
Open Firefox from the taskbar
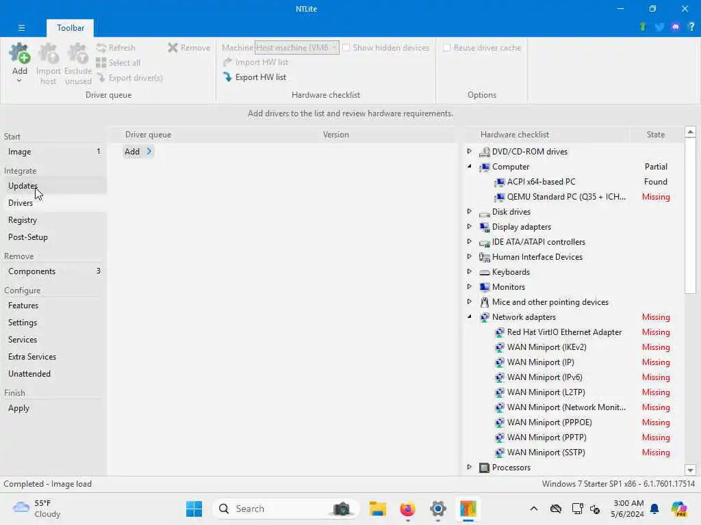[408, 509]
